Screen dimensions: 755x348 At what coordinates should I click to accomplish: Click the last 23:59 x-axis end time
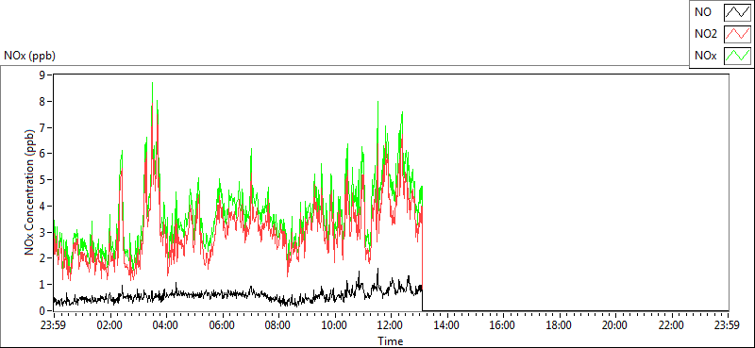click(729, 325)
